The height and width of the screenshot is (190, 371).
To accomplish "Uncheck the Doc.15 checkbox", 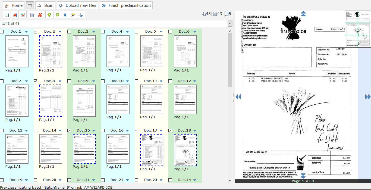I will coord(69,130).
